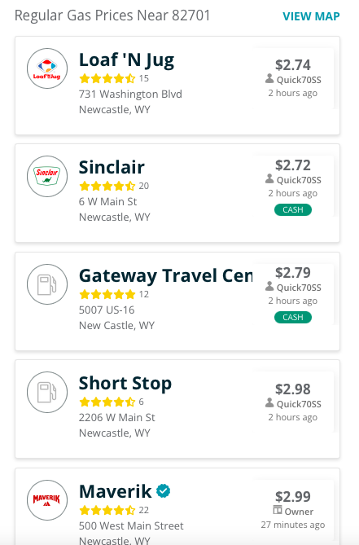This screenshot has width=359, height=545.
Task: Open the Loaf 'N Jug station title
Action: [x=127, y=60]
